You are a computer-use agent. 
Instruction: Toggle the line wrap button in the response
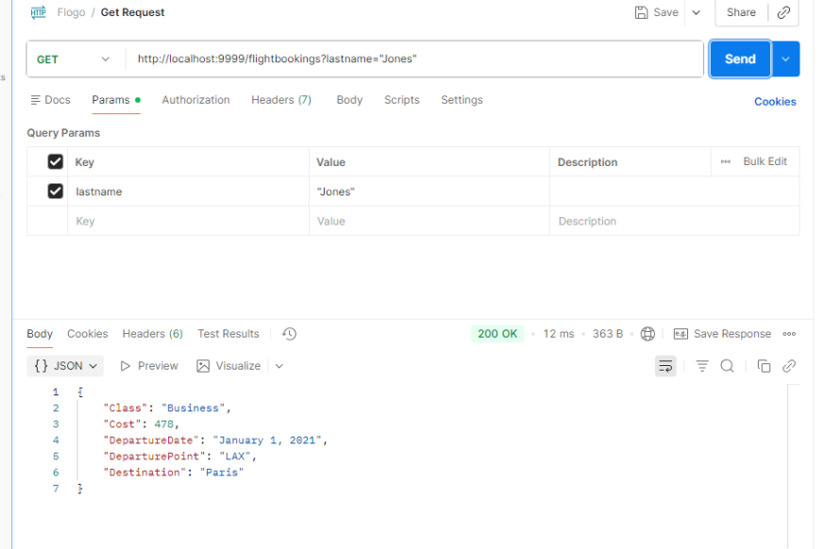click(x=665, y=366)
